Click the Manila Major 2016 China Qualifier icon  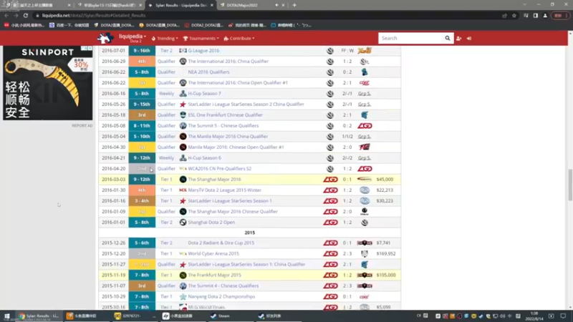[x=183, y=137]
